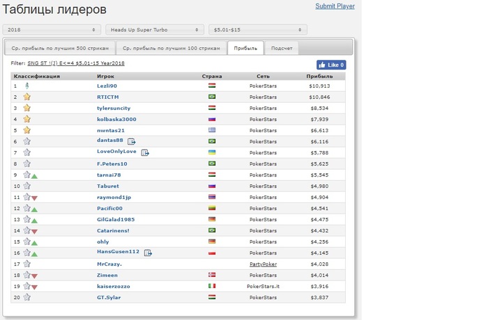Open player tylersuncity profile

pyautogui.click(x=114, y=108)
